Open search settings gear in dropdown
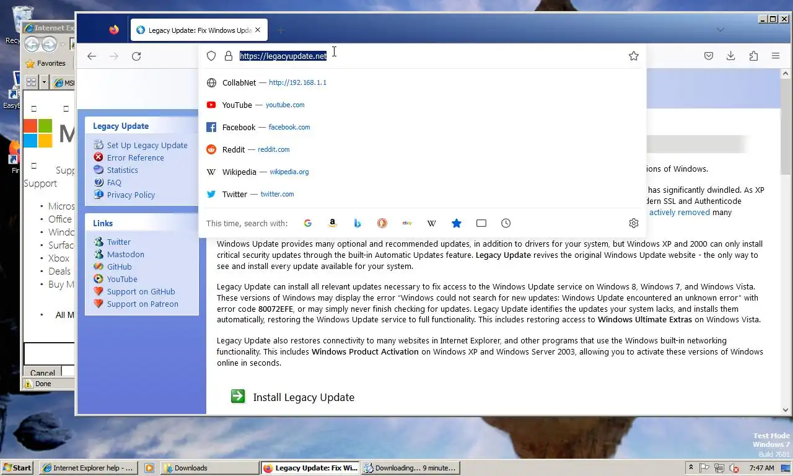The image size is (793, 476). [x=633, y=223]
